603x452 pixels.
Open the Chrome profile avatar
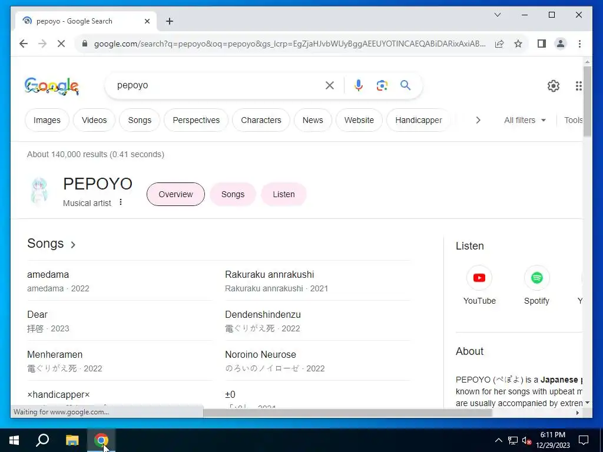561,44
